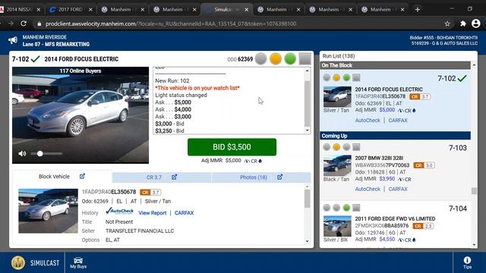Click down arrow of vehicle details scrollbar
Screen dimensions: 486x273
307,241
